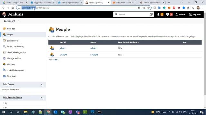This screenshot has height=115, width=206.
Task: Expand the Dashboard breadcrumb arrow
Action: [18, 21]
